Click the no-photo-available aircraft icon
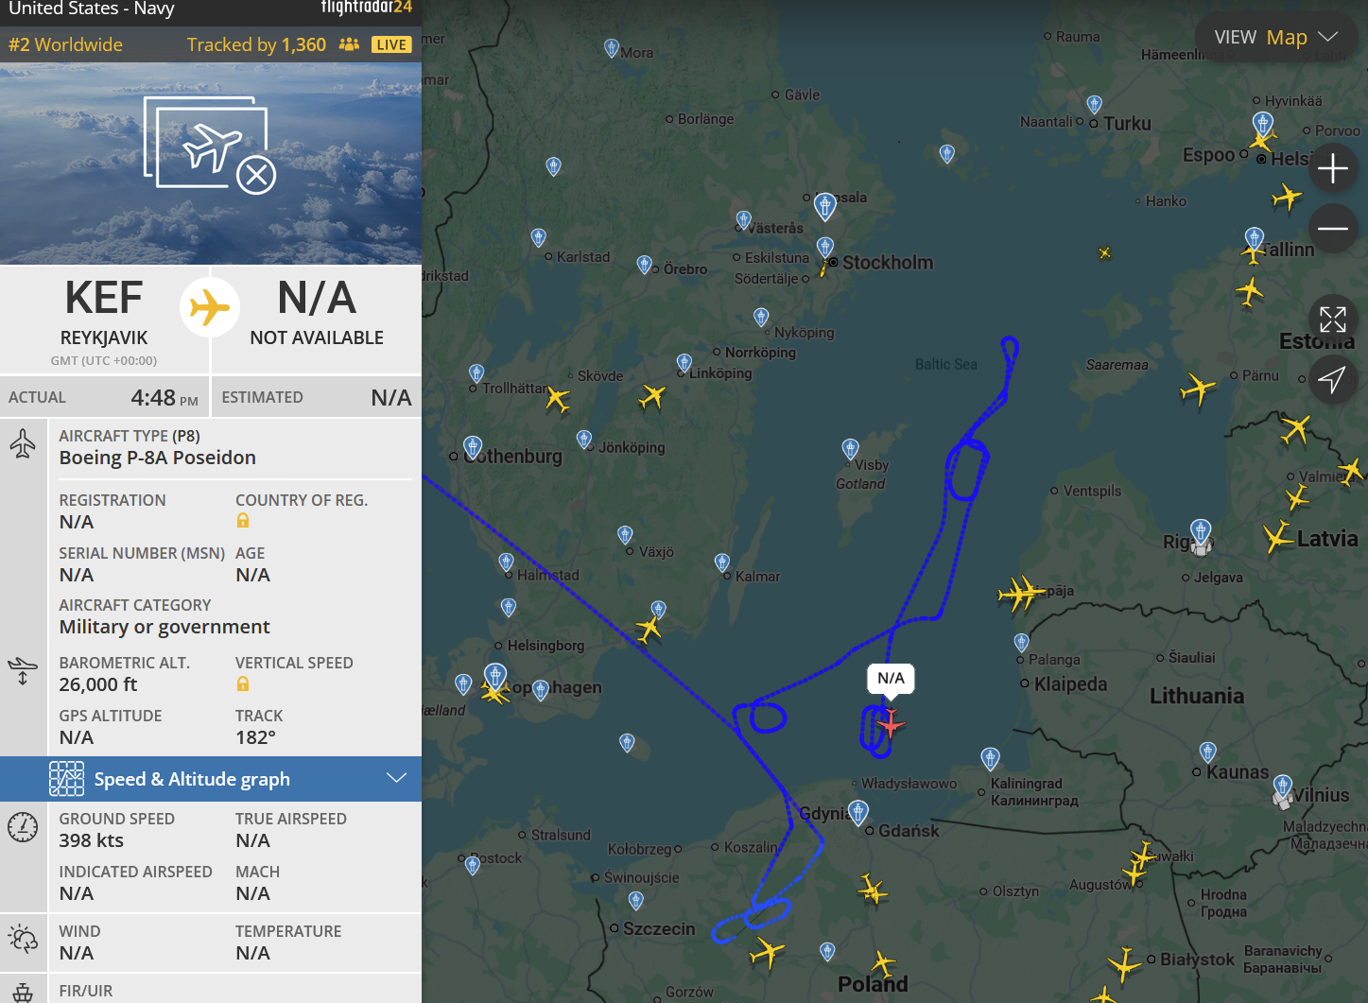This screenshot has height=1003, width=1368. coord(210,145)
